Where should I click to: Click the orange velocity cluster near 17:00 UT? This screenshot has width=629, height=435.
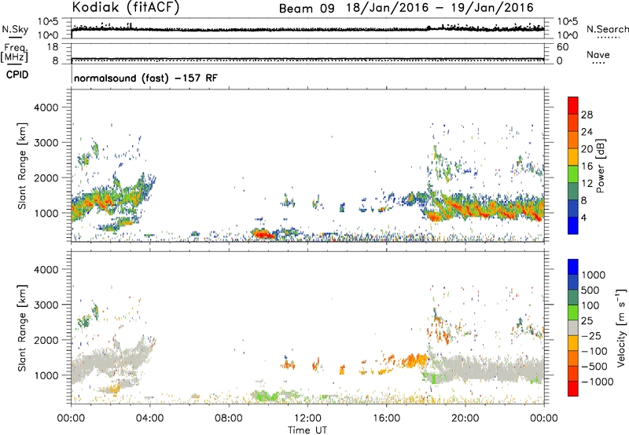coord(414,360)
